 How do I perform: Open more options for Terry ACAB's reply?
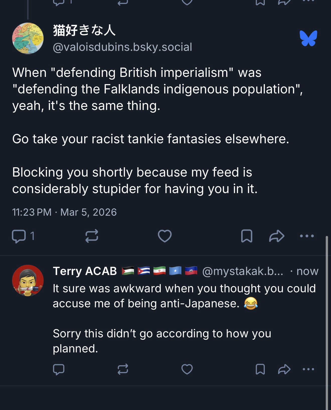tap(308, 369)
